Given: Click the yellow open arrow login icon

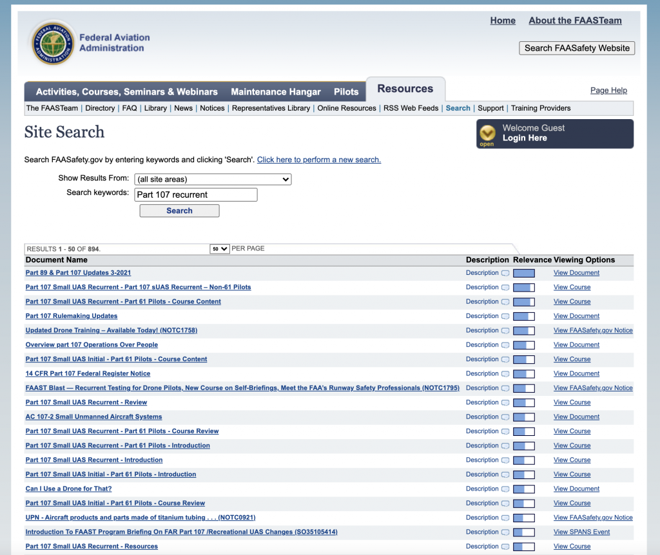Looking at the screenshot, I should pos(487,133).
